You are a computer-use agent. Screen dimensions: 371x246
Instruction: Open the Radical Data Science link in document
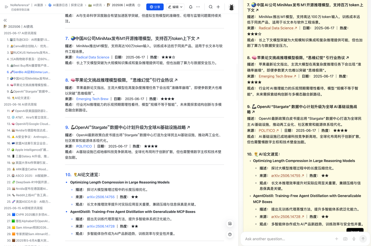pyautogui.click(x=93, y=57)
